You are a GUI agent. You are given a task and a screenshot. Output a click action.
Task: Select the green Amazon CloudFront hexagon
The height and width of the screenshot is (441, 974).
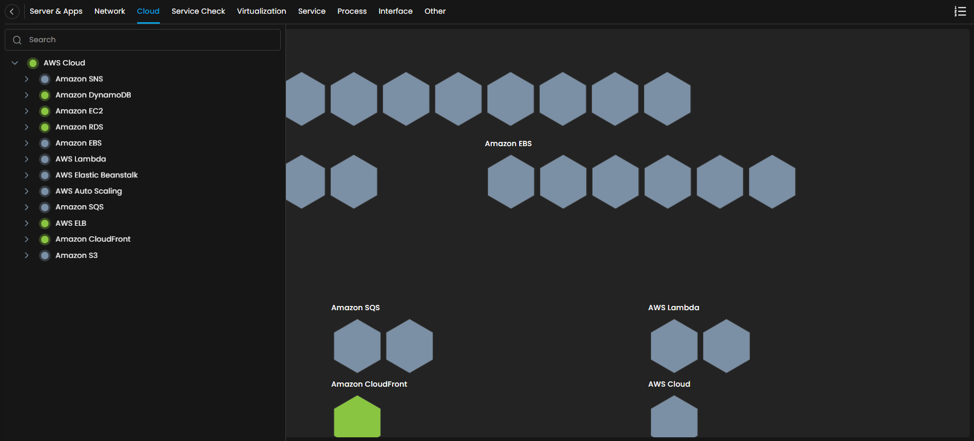pos(357,417)
